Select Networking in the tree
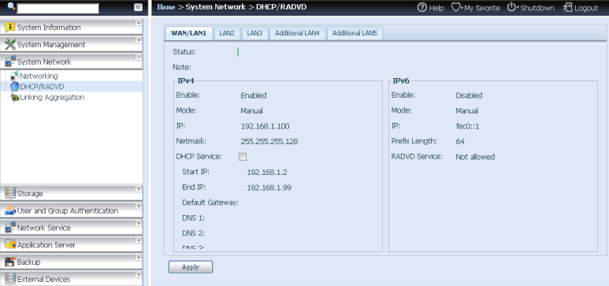This screenshot has height=286, width=609. point(39,76)
